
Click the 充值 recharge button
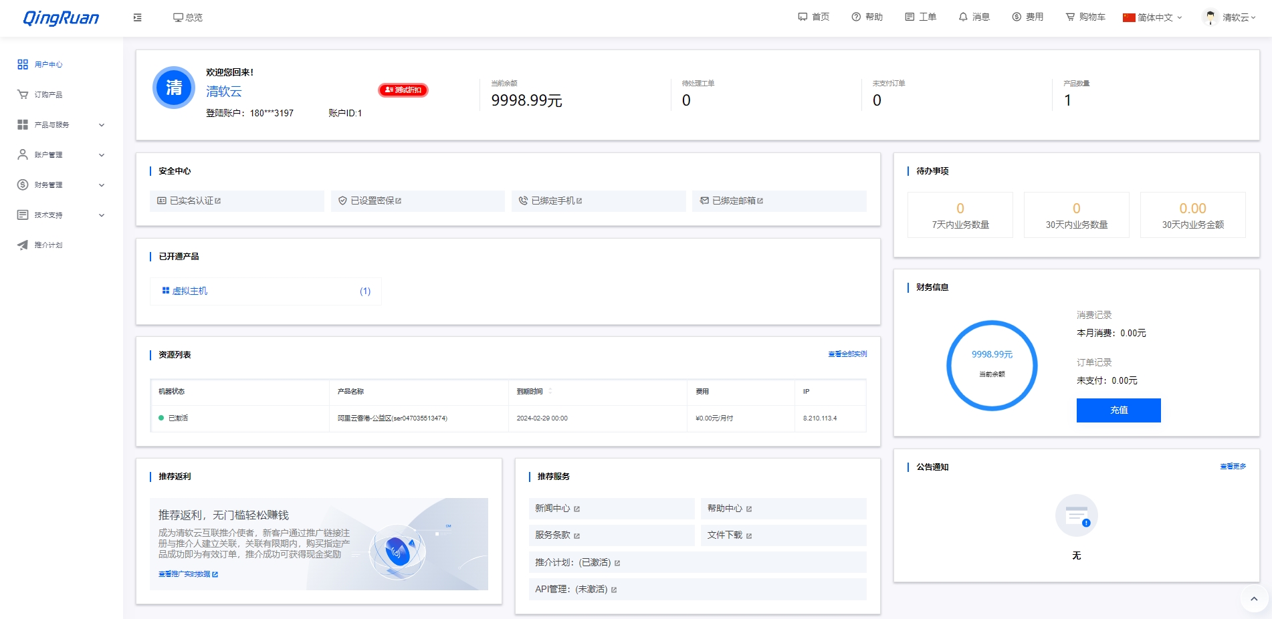[x=1119, y=410]
